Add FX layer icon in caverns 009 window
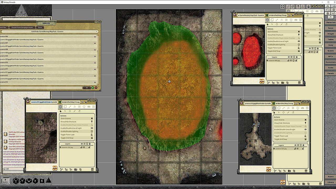Image resolution: width=336 pixels, height=189 pixels. click(278, 83)
